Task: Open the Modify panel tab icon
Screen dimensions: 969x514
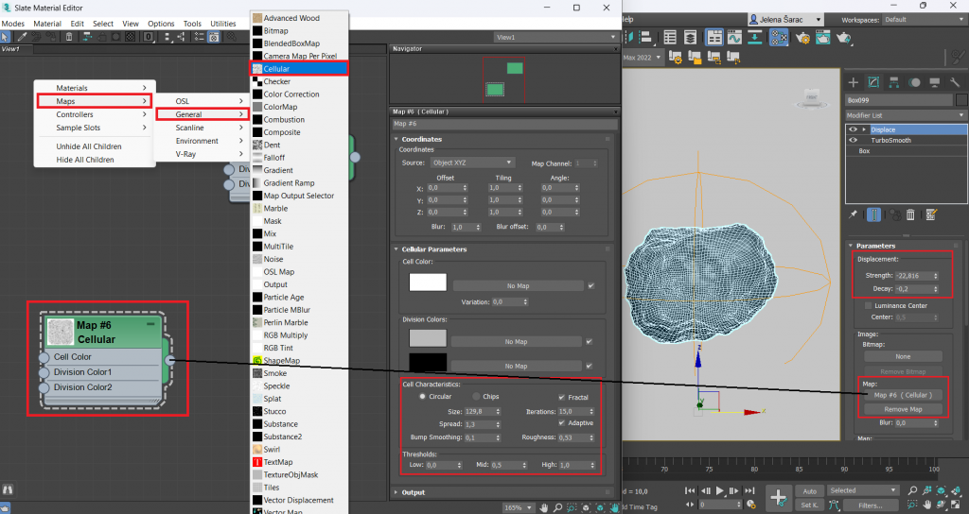Action: [x=873, y=82]
